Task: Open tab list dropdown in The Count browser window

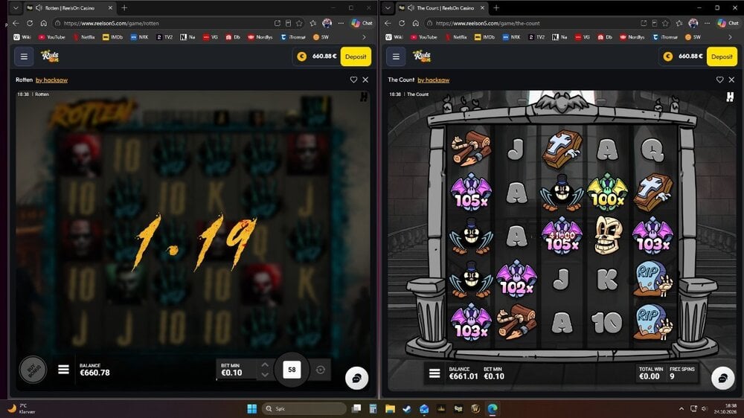Action: (388, 8)
